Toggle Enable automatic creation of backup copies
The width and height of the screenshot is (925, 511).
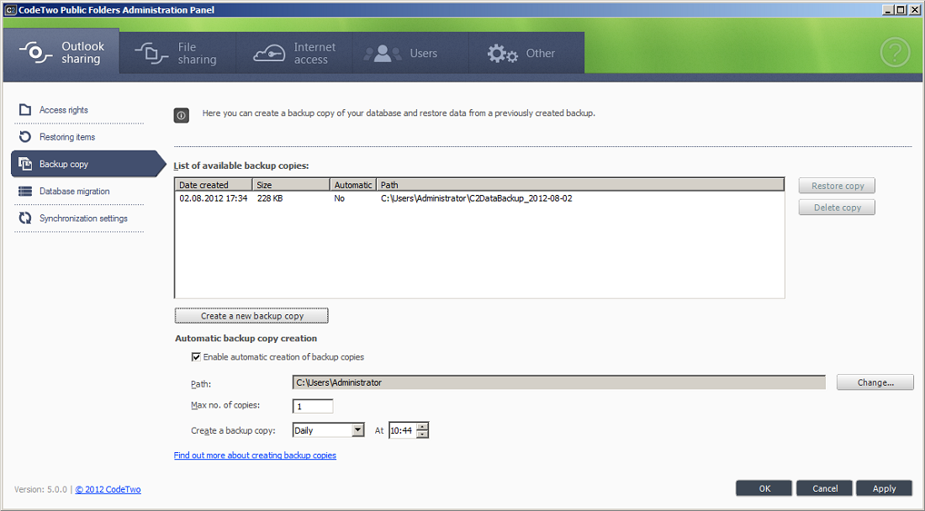[196, 356]
